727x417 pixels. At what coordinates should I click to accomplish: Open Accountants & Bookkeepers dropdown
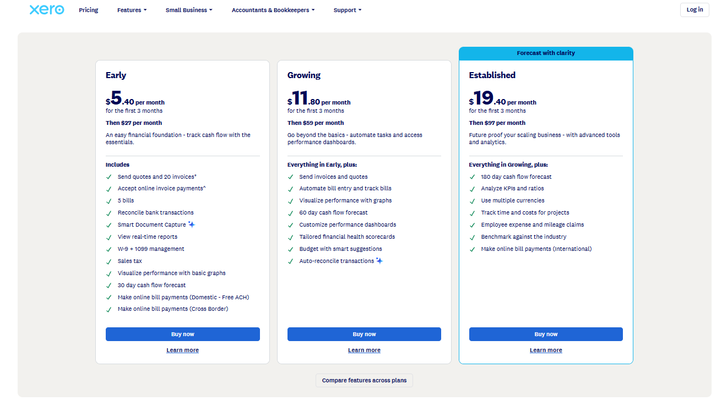click(273, 10)
